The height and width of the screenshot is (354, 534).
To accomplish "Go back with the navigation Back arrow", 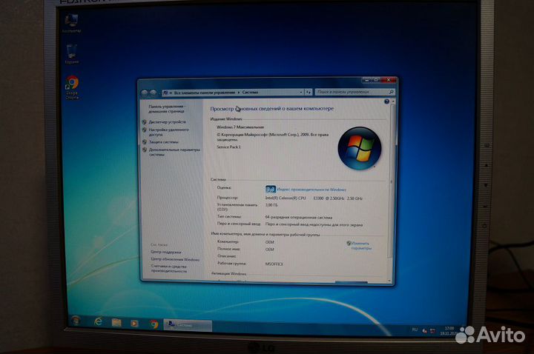I will pos(145,93).
